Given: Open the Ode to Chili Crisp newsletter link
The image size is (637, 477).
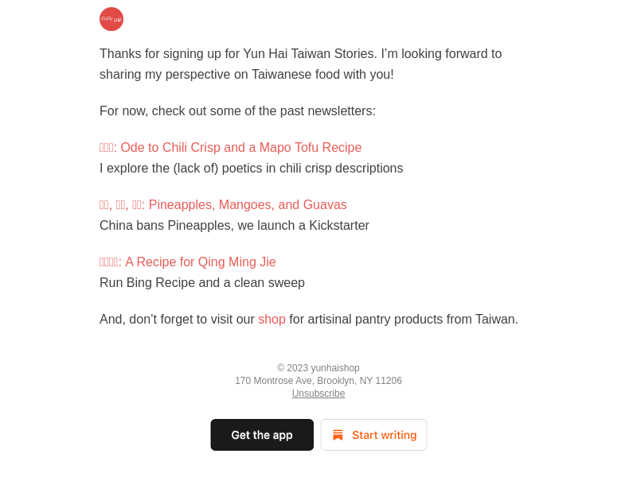Looking at the screenshot, I should click(240, 148).
